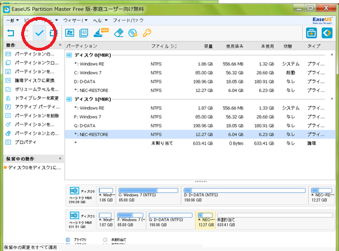
Task: Open the ウィザード menu
Action: tap(75, 21)
